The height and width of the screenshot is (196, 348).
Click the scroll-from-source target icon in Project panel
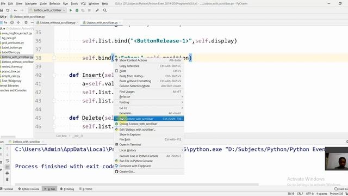pyautogui.click(x=12, y=22)
